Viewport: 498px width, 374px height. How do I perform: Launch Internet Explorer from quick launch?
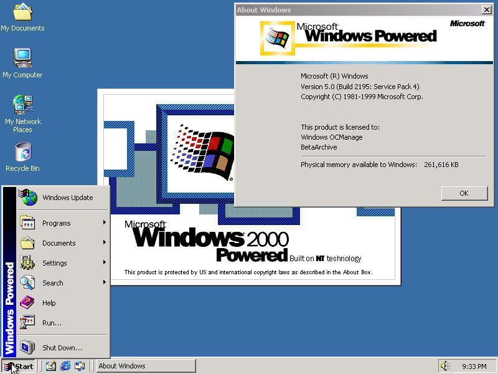65,366
